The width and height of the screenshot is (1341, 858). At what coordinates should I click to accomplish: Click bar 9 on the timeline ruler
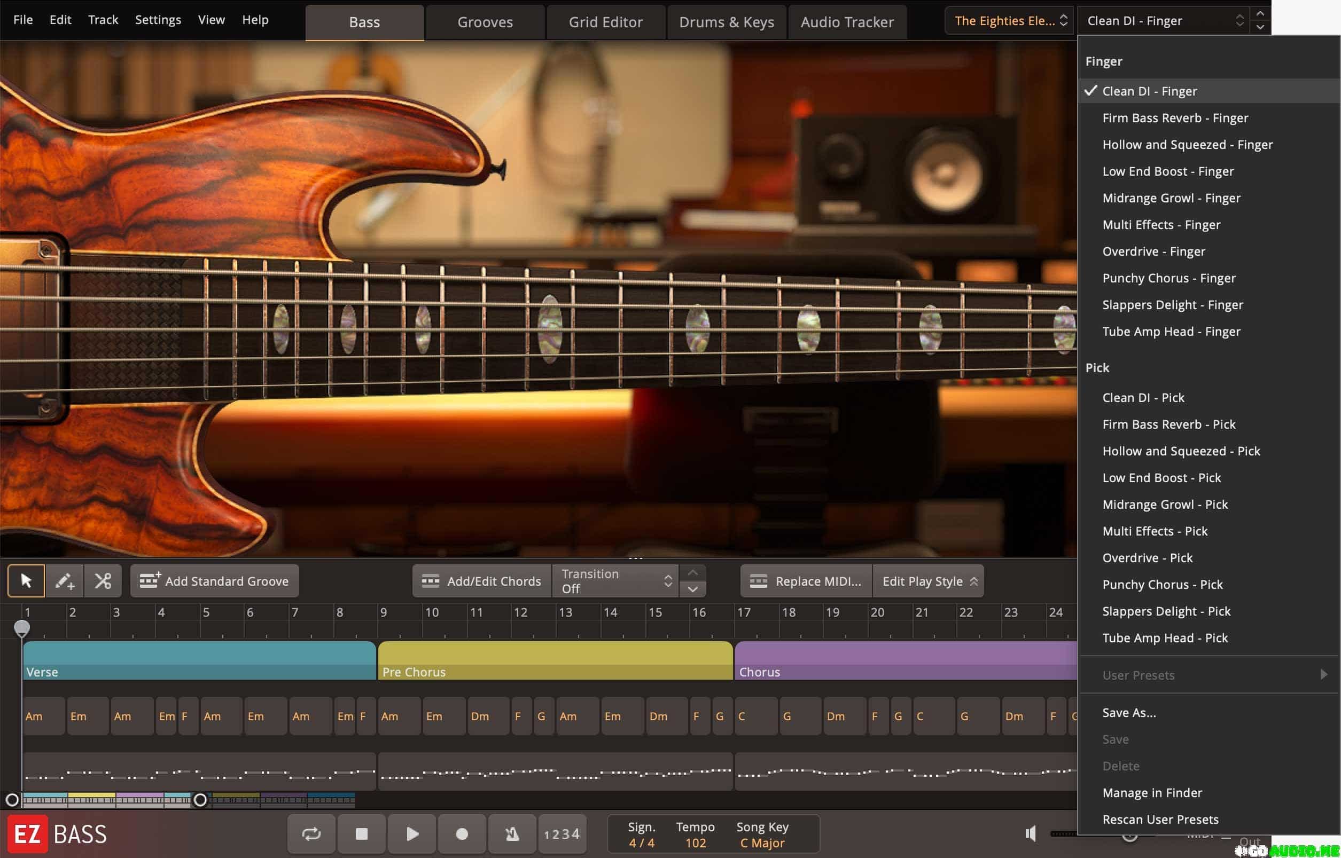coord(384,612)
